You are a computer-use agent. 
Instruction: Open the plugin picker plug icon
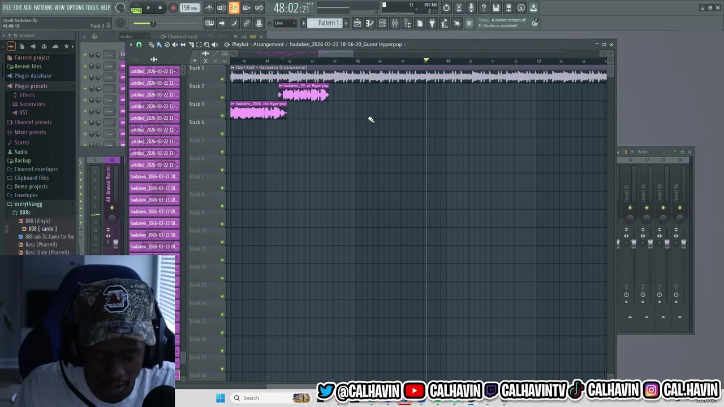[x=432, y=23]
